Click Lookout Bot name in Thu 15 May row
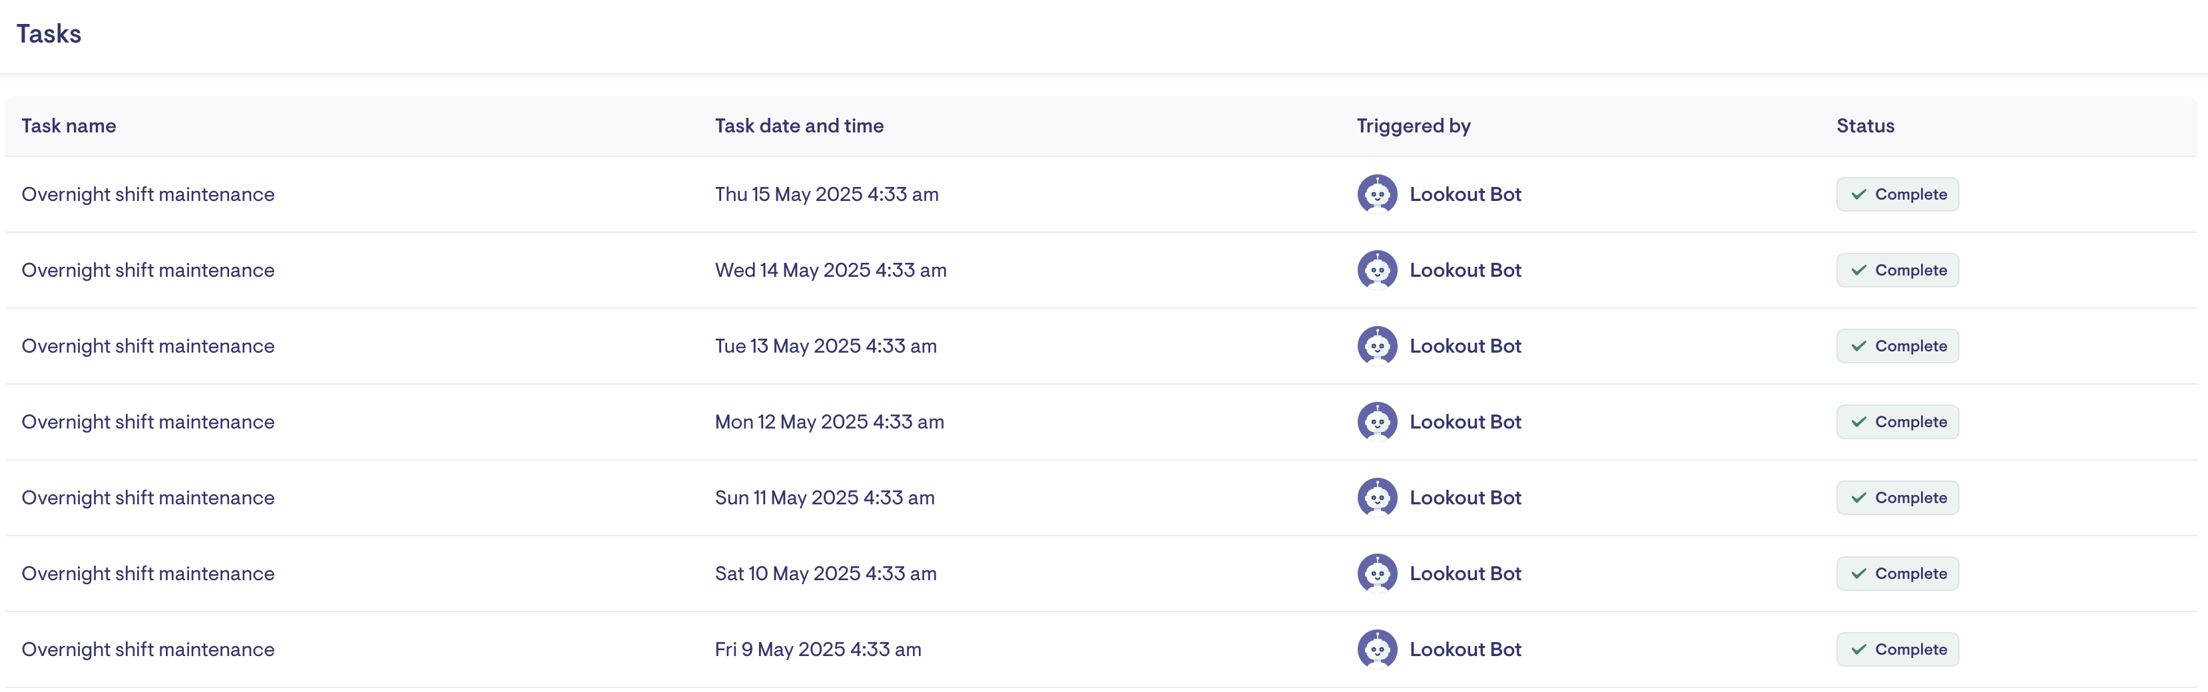The height and width of the screenshot is (692, 2208). (1465, 194)
